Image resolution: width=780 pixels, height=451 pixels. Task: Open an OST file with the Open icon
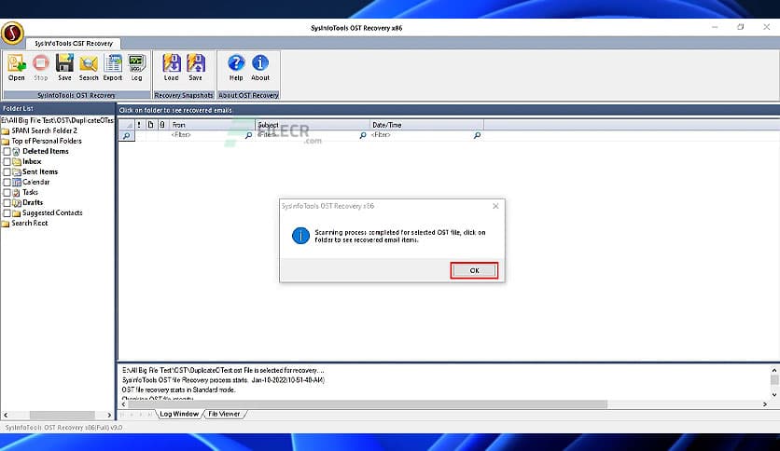(x=17, y=67)
